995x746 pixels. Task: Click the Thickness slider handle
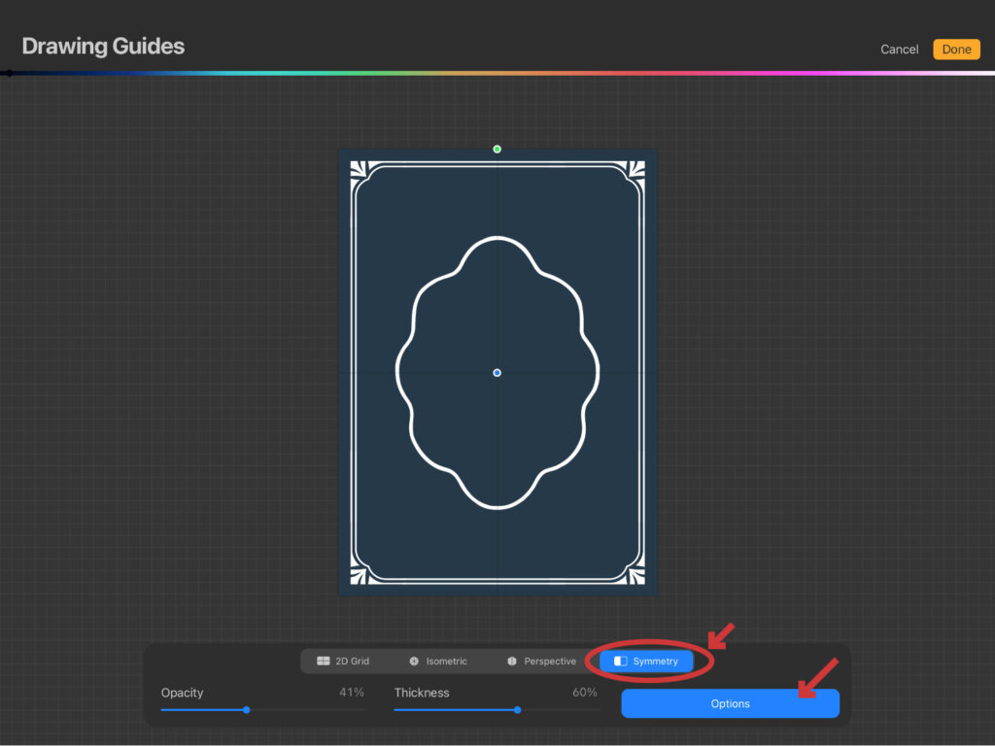pyautogui.click(x=517, y=710)
